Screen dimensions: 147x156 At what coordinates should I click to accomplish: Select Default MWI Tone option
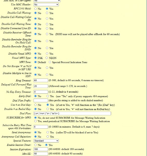(x=35, y=62)
